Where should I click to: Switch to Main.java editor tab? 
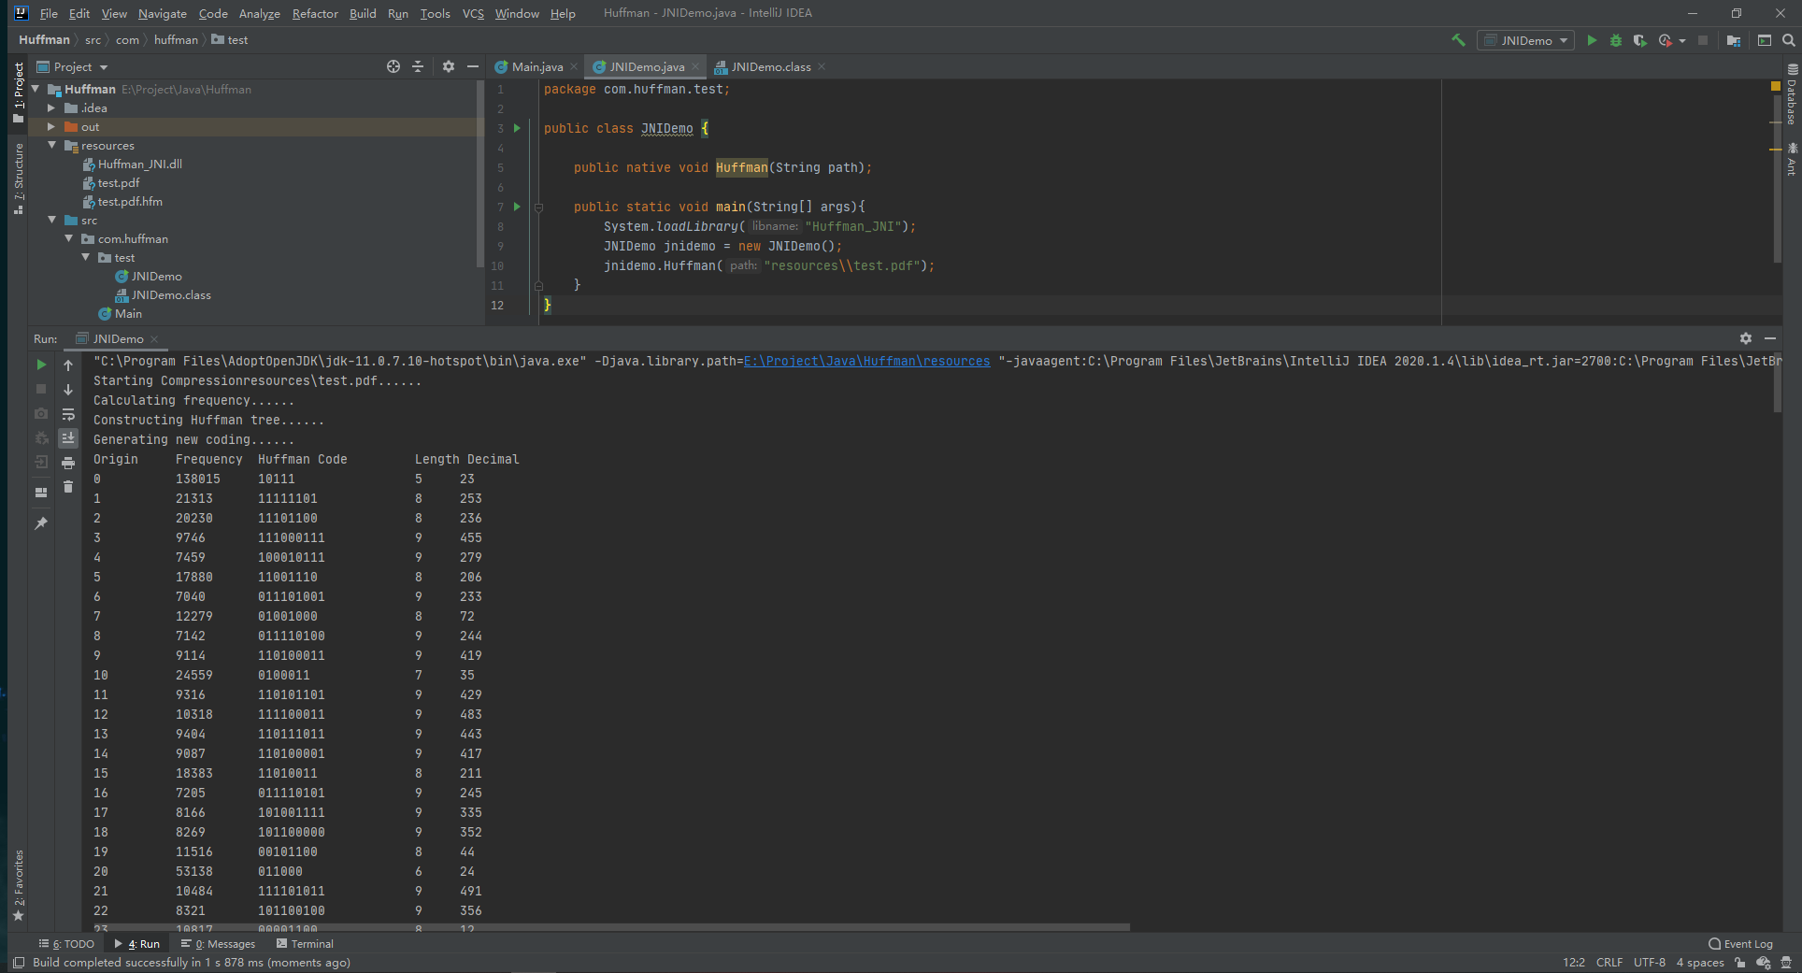click(536, 66)
